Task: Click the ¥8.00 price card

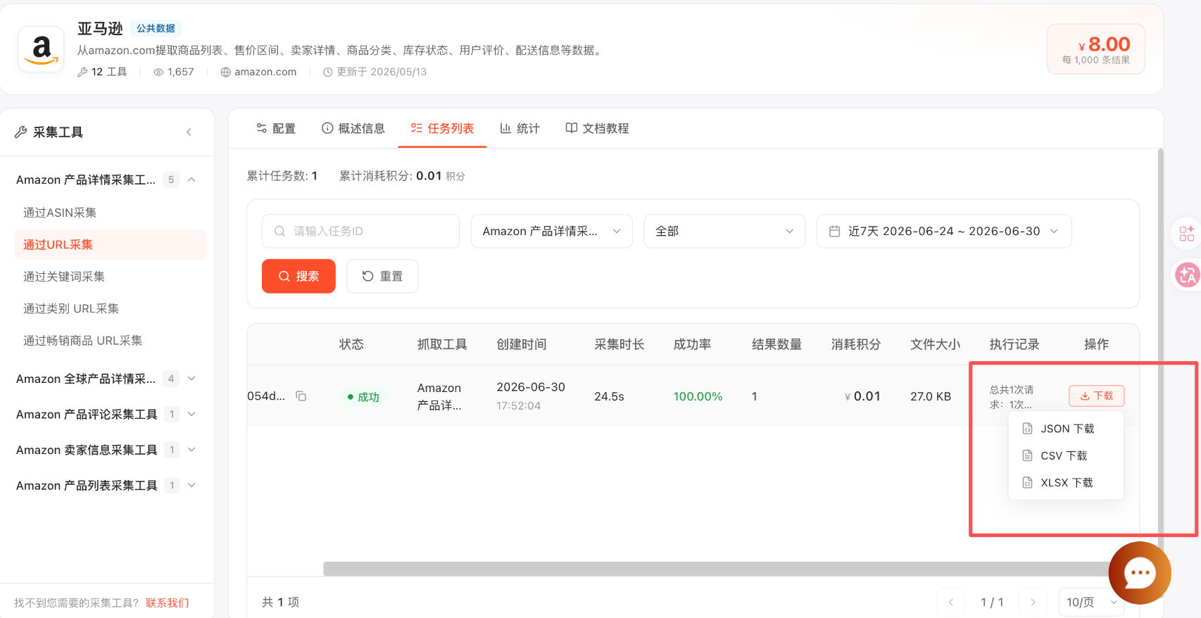Action: click(1096, 49)
